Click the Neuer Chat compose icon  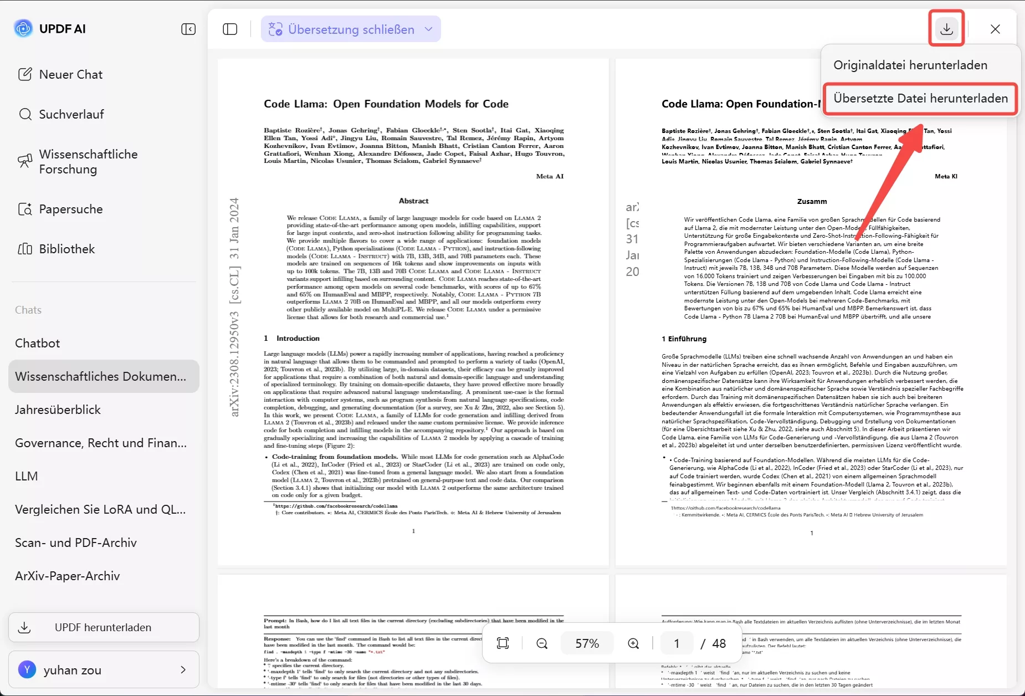pyautogui.click(x=25, y=74)
